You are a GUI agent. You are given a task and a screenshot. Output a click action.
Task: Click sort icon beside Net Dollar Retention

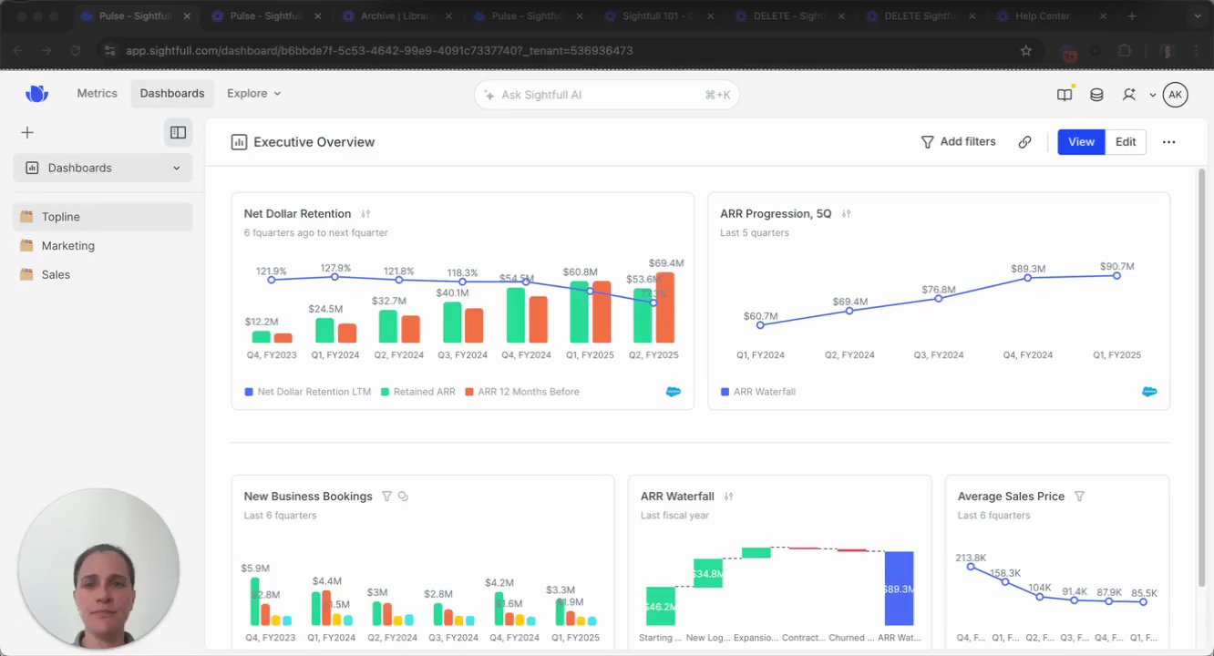pos(365,214)
